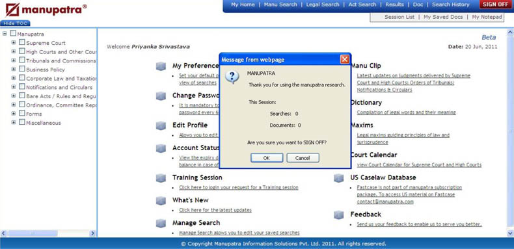The image size is (514, 249).
Task: Click the cube icon beside Manage Search
Action: [x=161, y=223]
